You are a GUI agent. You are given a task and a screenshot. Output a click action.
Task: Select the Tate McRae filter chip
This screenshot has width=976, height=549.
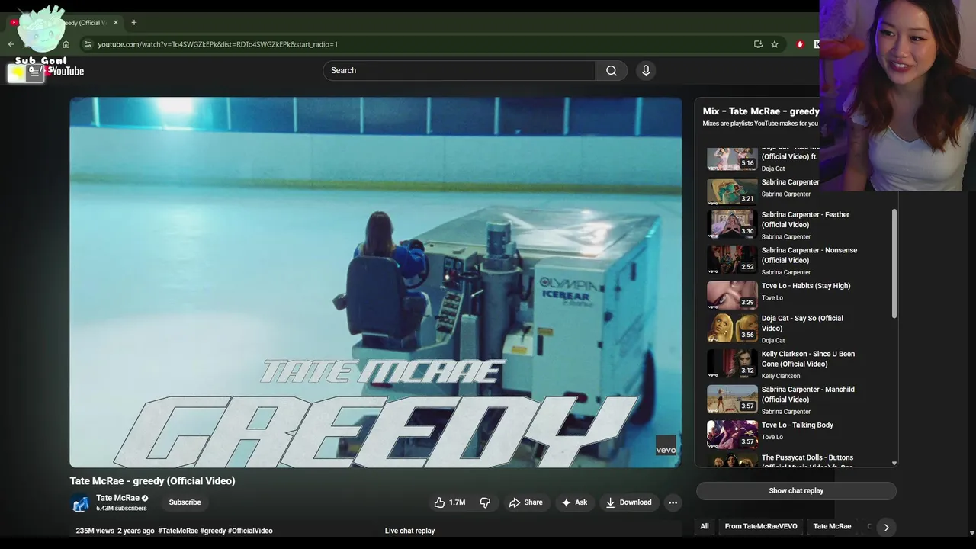point(832,526)
